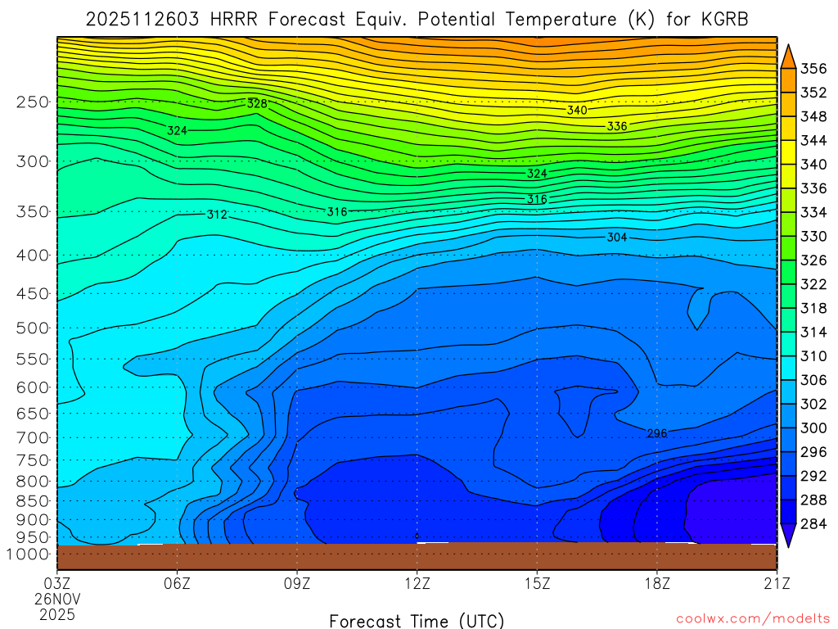Click the 400 pressure axis label
The width and height of the screenshot is (838, 629).
click(33, 256)
